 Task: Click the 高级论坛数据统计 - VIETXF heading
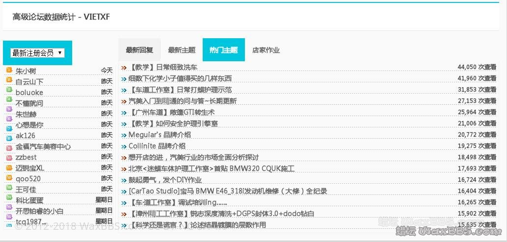[x=61, y=17]
